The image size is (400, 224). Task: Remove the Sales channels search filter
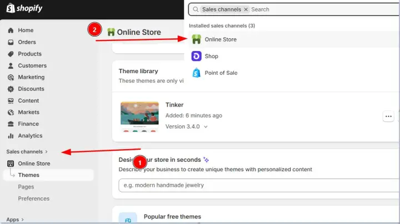coord(246,9)
